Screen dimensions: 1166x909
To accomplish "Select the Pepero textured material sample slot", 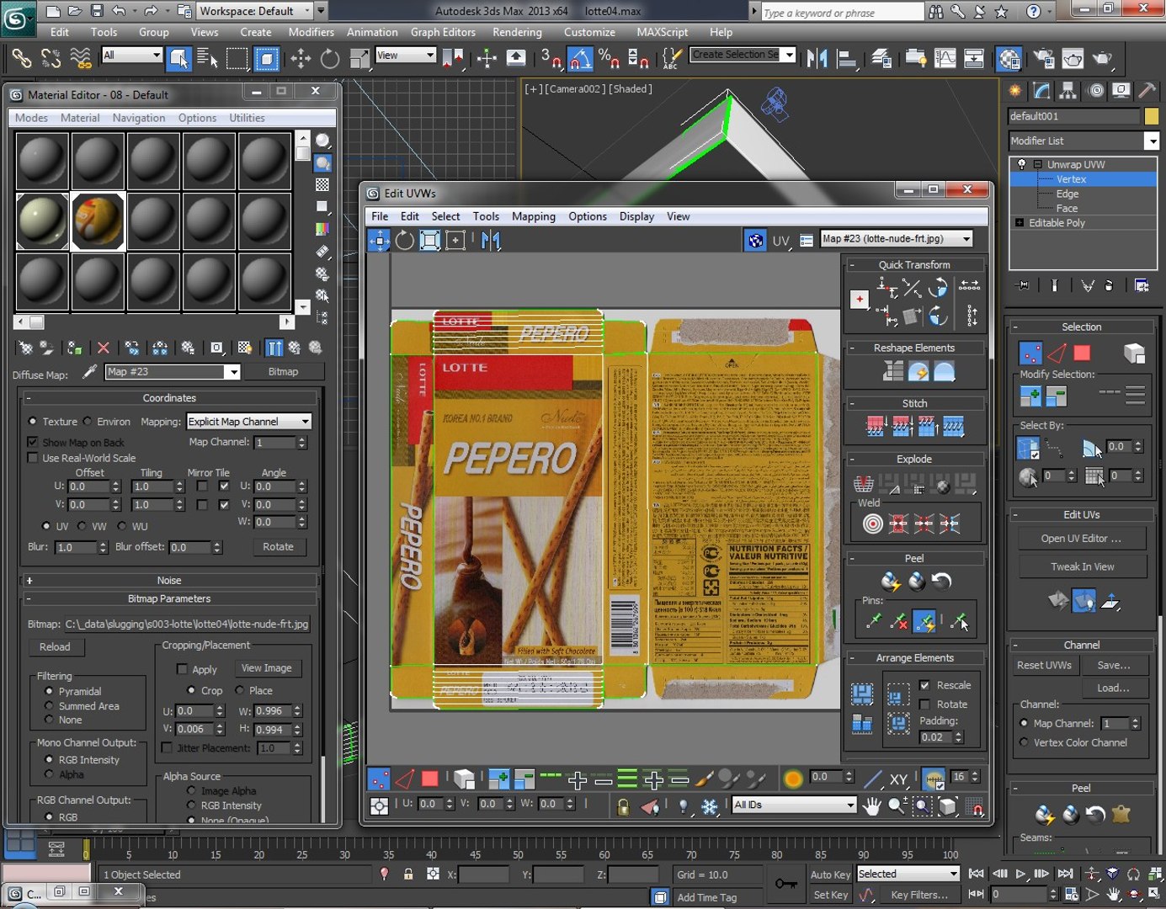I will [x=98, y=221].
